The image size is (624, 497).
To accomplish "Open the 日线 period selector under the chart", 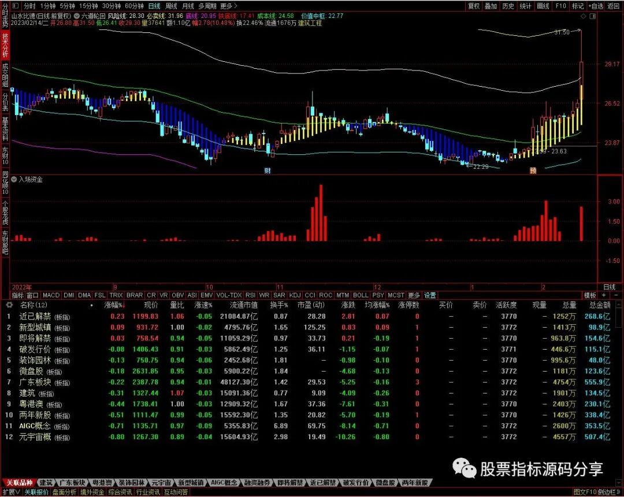I will [610, 287].
